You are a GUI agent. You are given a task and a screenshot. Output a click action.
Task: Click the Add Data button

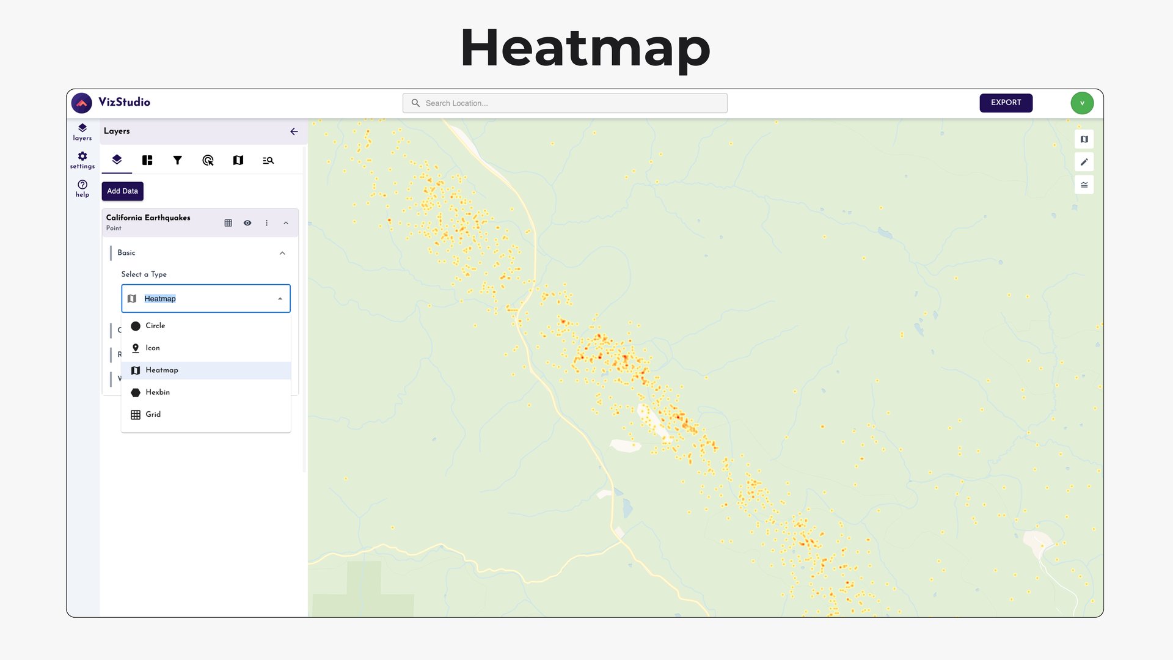point(122,191)
